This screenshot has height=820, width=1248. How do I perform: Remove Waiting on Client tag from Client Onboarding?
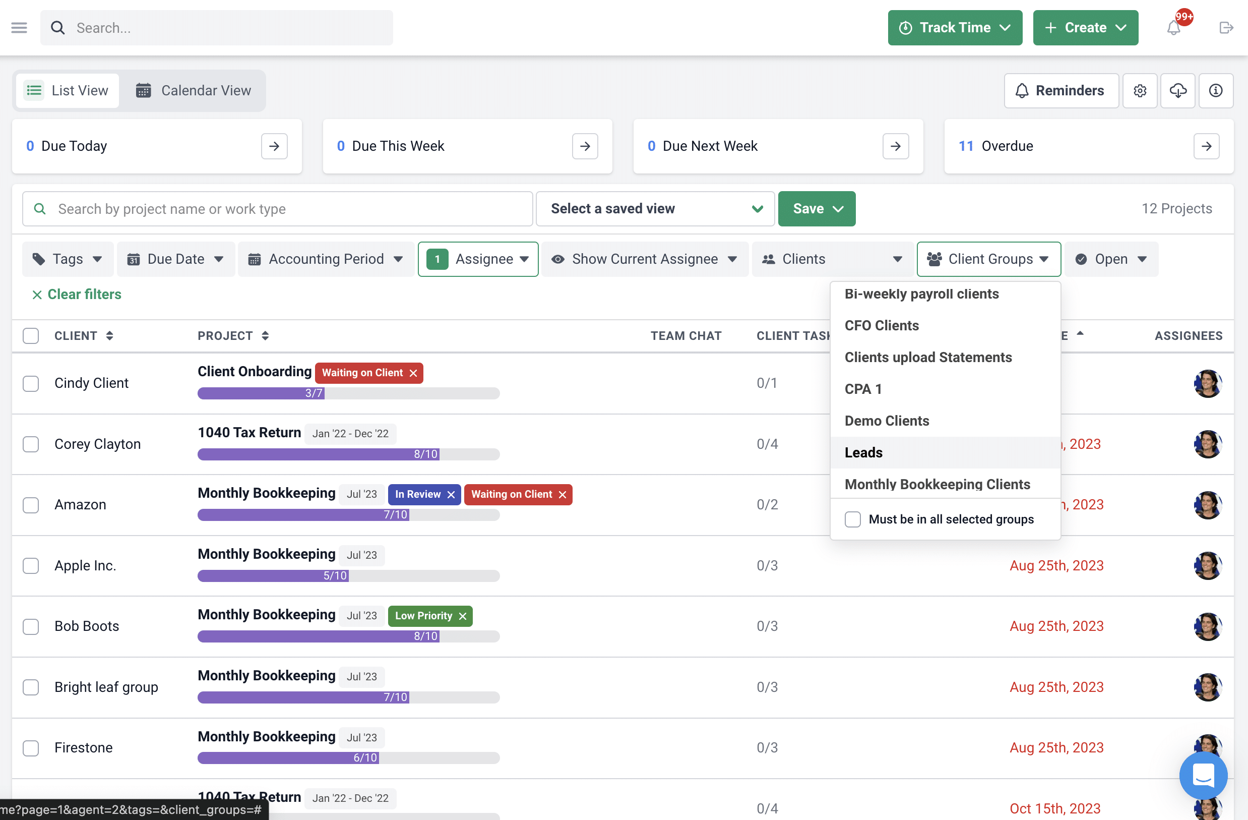tap(413, 373)
